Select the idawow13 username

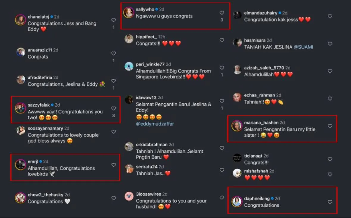146,97
